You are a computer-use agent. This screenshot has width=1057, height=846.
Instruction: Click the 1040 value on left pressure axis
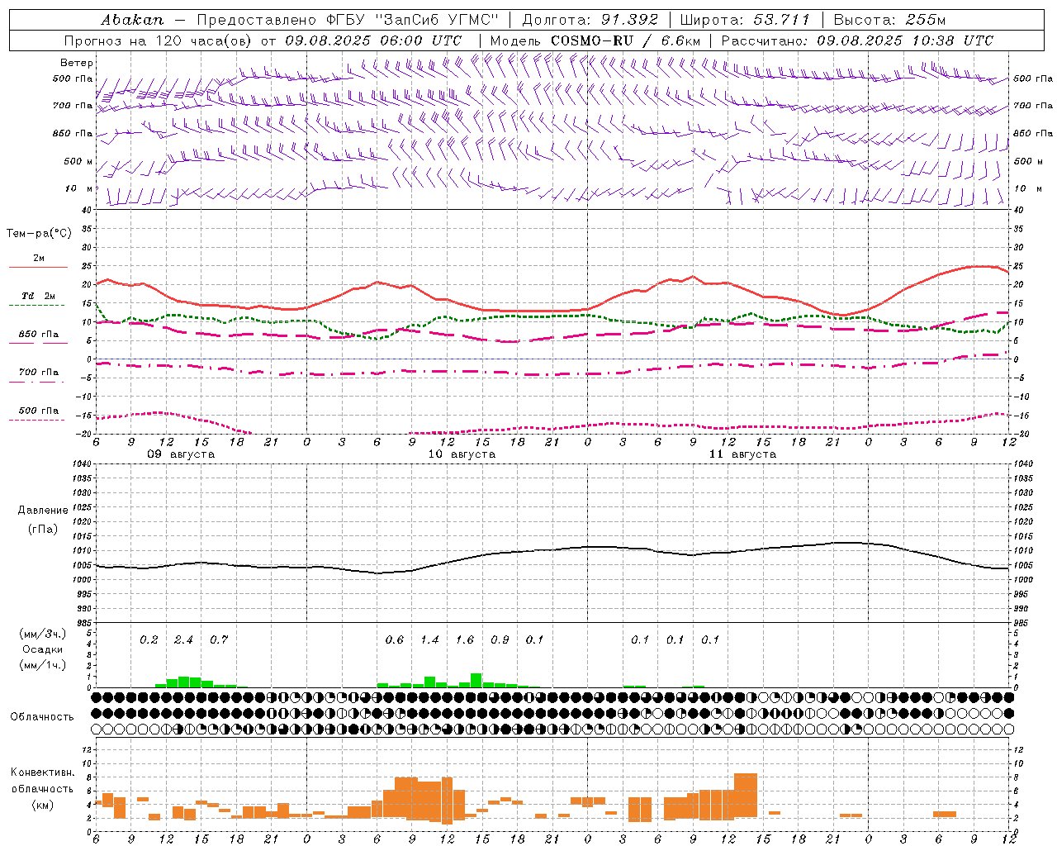83,463
